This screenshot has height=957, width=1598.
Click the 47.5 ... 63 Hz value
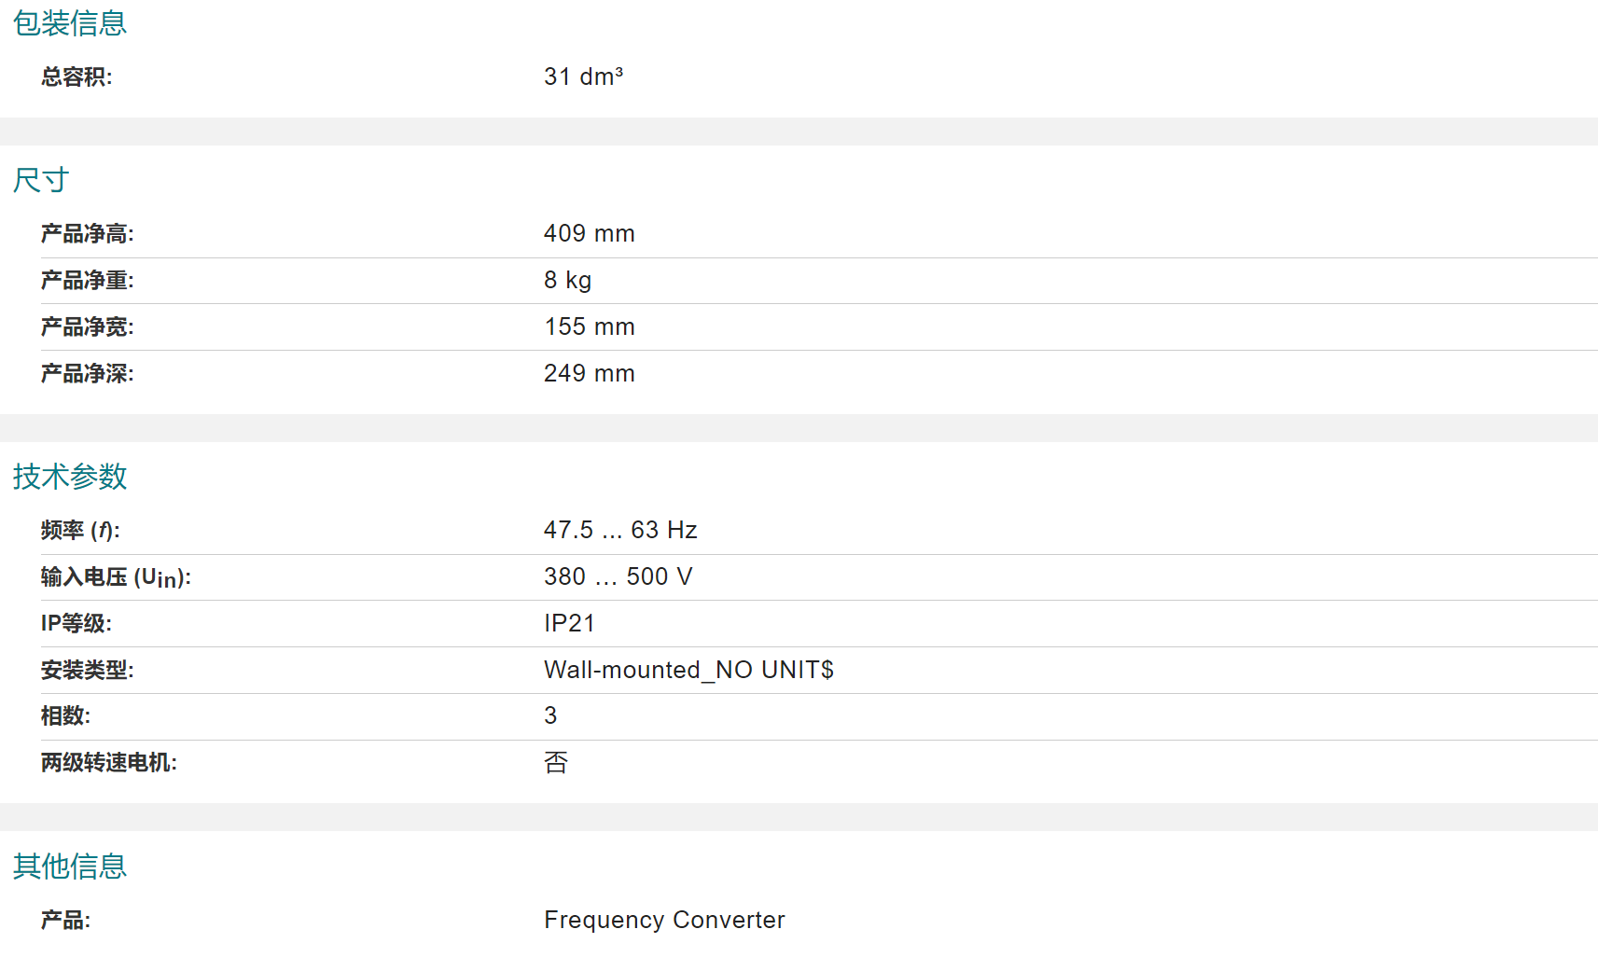620,530
